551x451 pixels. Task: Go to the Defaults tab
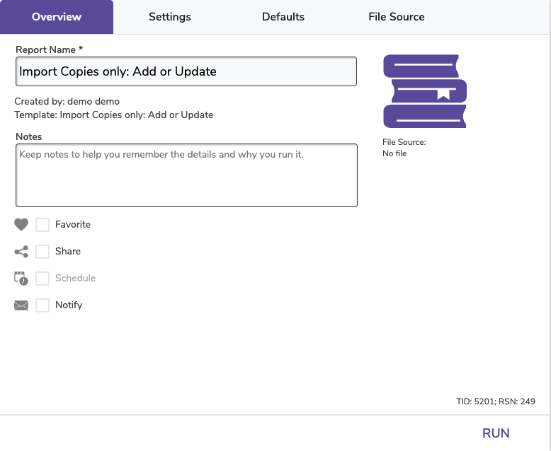tap(283, 17)
